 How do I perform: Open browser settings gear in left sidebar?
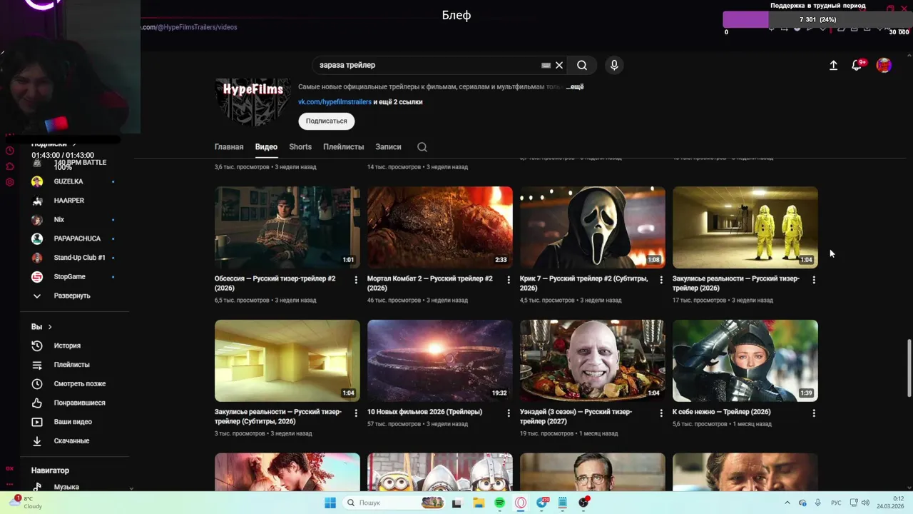10,182
